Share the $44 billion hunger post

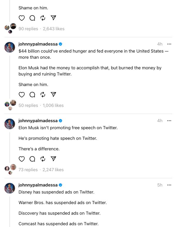pyautogui.click(x=53, y=95)
